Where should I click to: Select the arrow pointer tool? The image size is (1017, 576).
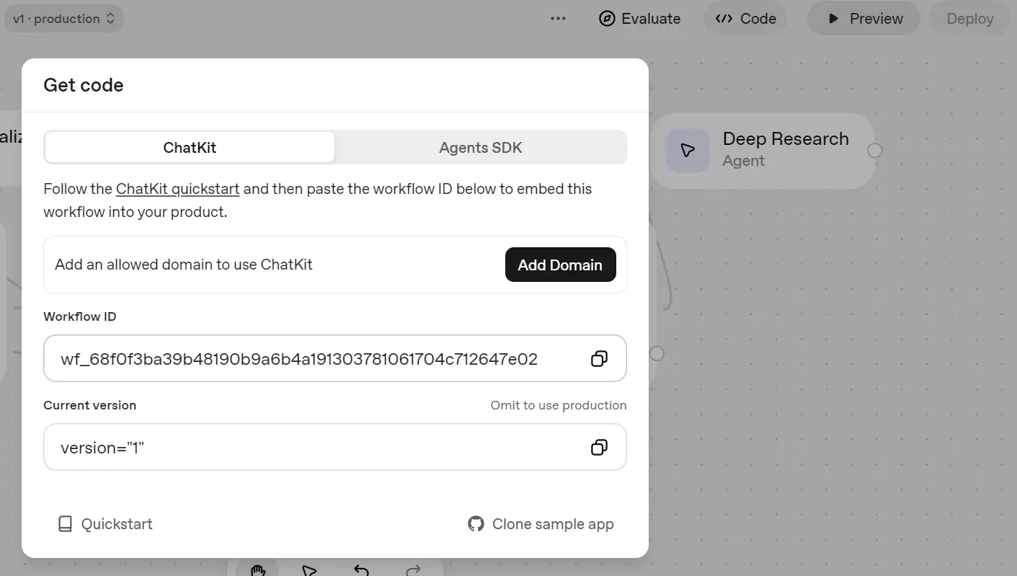(308, 571)
